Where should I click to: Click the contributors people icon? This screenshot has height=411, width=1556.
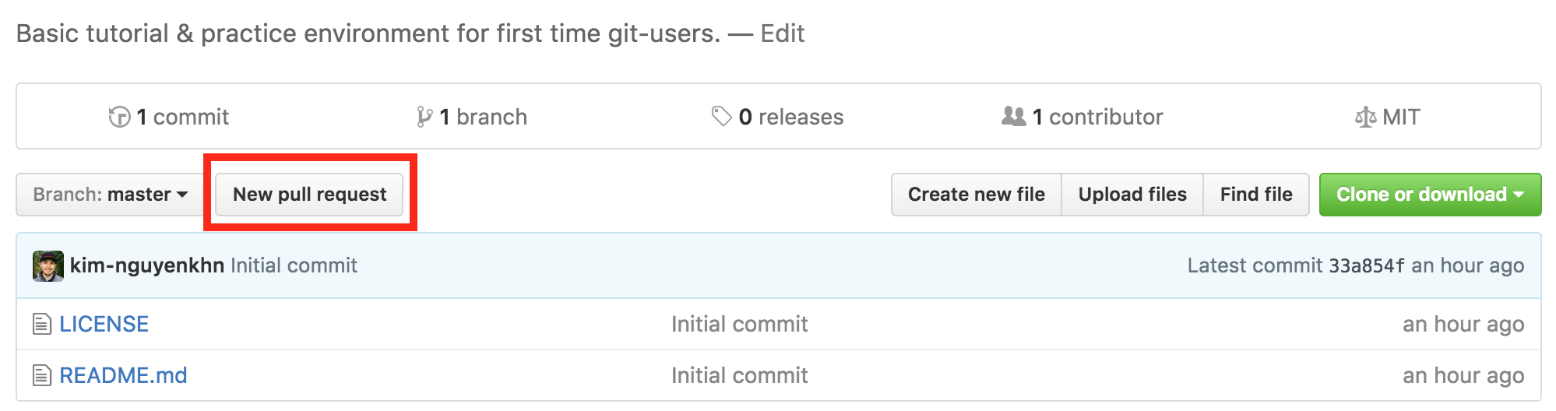coord(1013,116)
